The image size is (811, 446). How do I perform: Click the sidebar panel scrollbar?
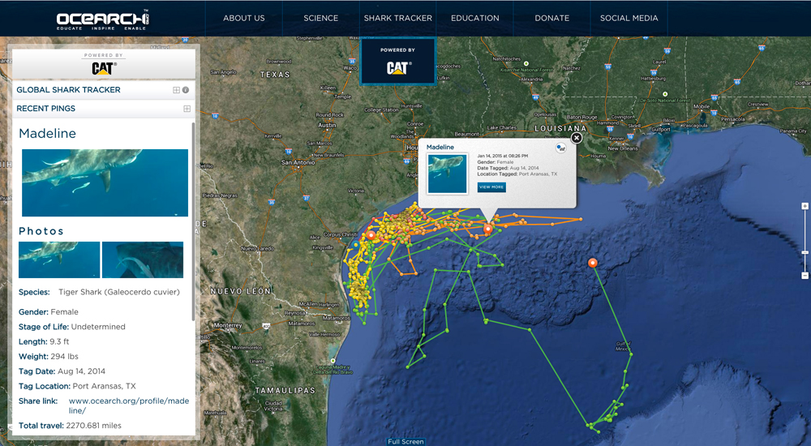pyautogui.click(x=194, y=221)
